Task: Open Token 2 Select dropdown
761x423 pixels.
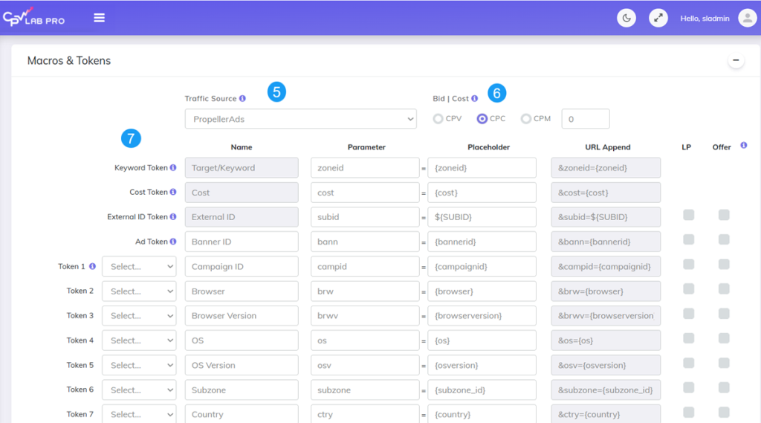Action: 139,291
